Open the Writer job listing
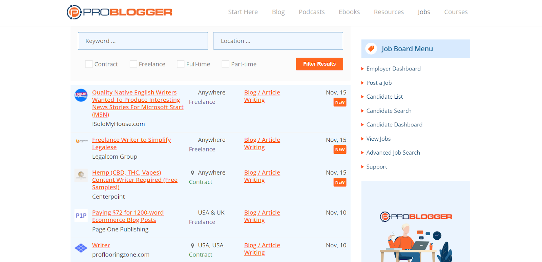542x262 pixels. coord(101,245)
